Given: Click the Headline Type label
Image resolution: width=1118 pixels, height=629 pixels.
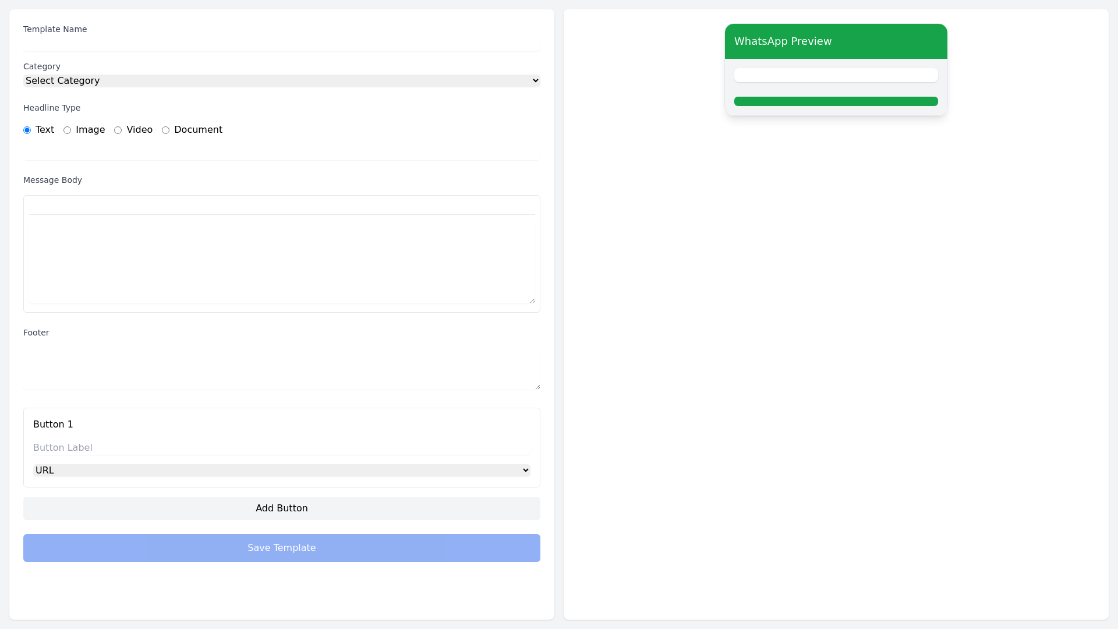Looking at the screenshot, I should click(51, 108).
